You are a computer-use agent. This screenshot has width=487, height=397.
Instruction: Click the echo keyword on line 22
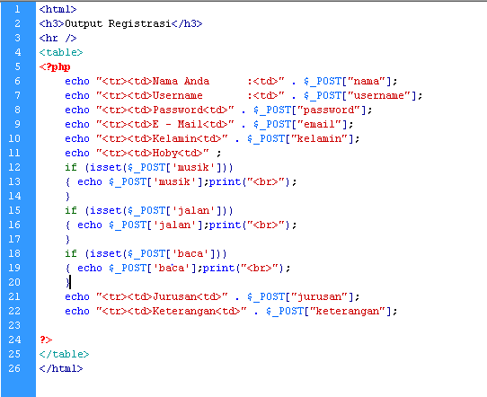pos(77,311)
